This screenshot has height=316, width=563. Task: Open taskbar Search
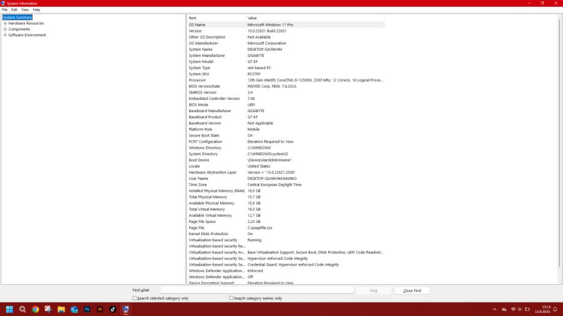point(22,309)
